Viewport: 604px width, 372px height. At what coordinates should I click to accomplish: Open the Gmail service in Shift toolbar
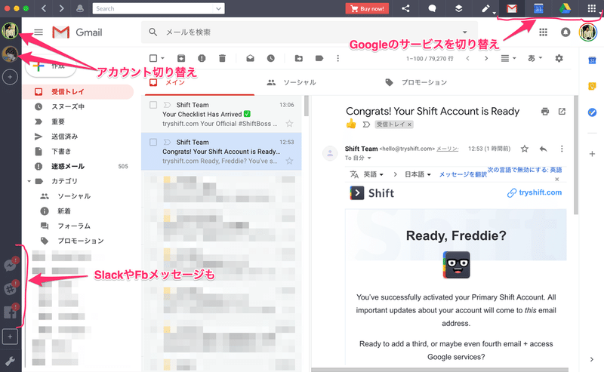pyautogui.click(x=512, y=8)
